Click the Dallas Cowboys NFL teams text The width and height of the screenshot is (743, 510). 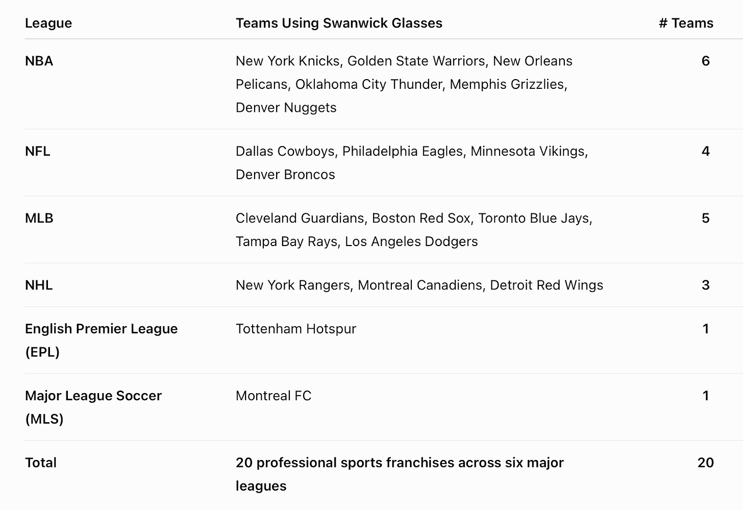tap(412, 163)
